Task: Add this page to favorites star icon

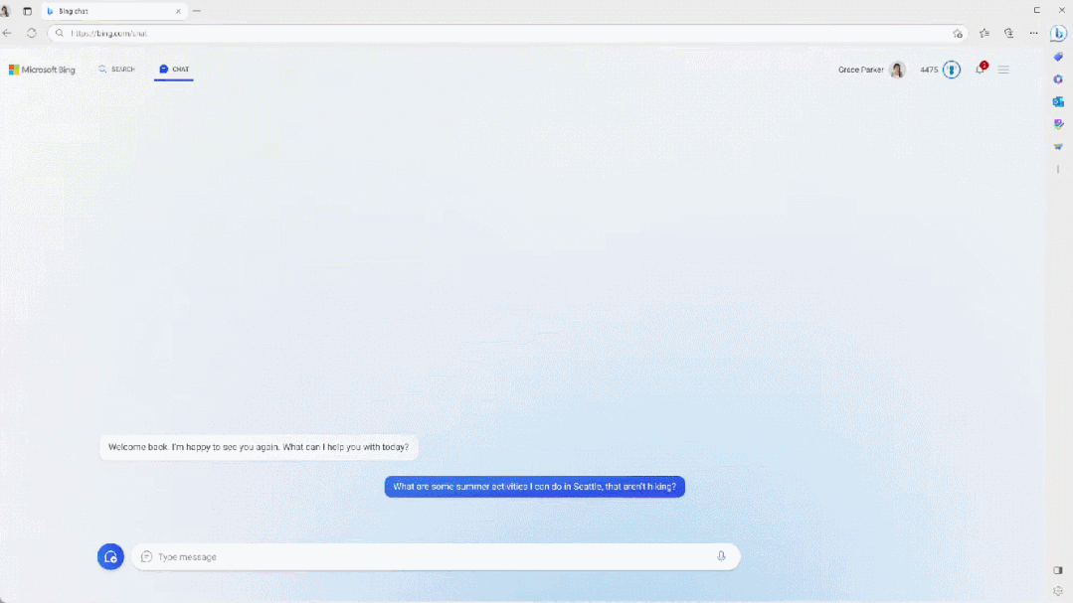Action: 958,34
